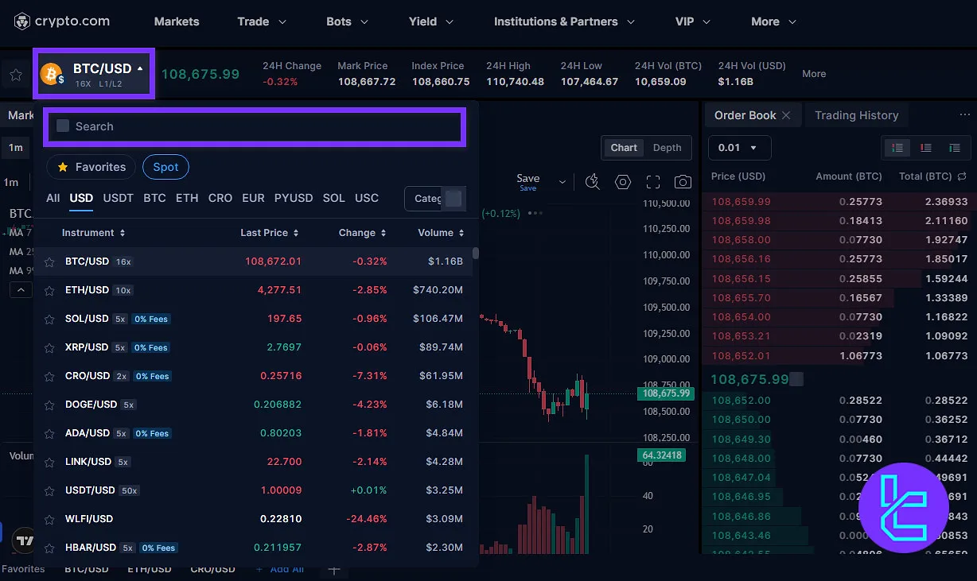The height and width of the screenshot is (581, 977).
Task: Sort list by Last Price column
Action: coord(270,233)
